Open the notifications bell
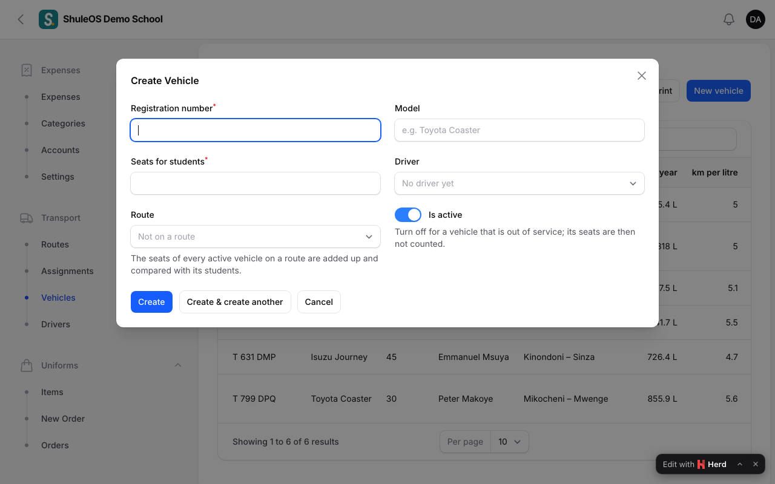775x484 pixels. pyautogui.click(x=729, y=19)
